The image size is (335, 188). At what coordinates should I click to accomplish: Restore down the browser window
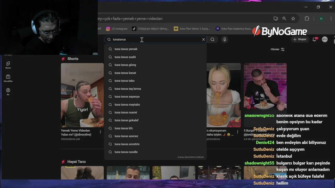318,7
